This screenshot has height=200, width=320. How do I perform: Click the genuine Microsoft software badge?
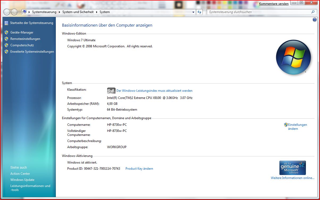[x=293, y=168]
